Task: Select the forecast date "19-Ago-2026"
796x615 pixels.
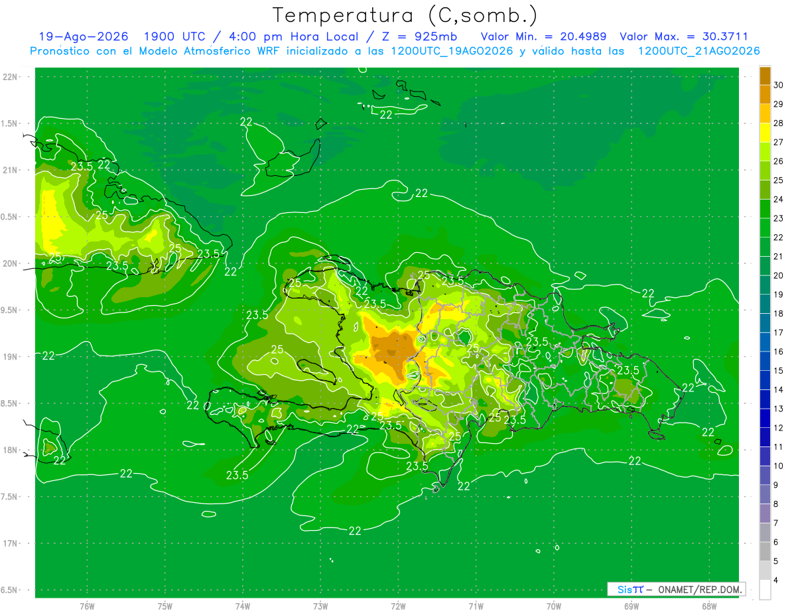Action: point(84,36)
